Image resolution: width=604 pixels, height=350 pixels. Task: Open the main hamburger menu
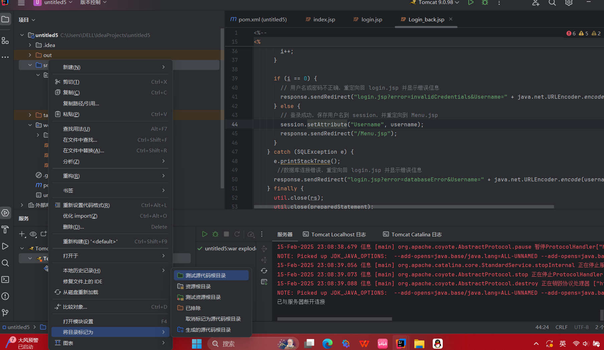21,3
